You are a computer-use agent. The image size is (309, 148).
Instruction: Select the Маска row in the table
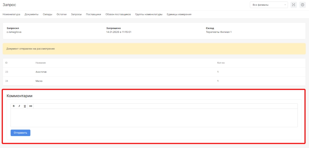pos(39,81)
